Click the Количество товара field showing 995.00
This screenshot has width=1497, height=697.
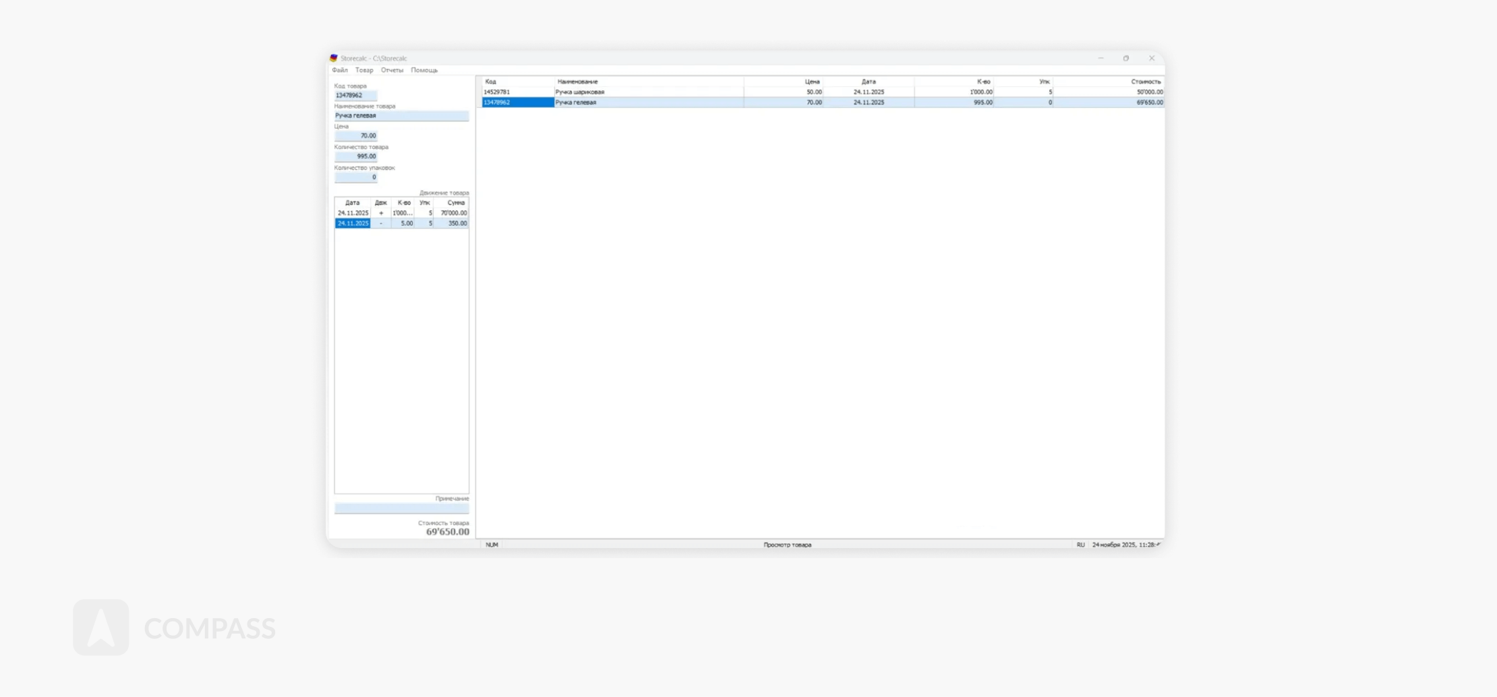tap(355, 156)
